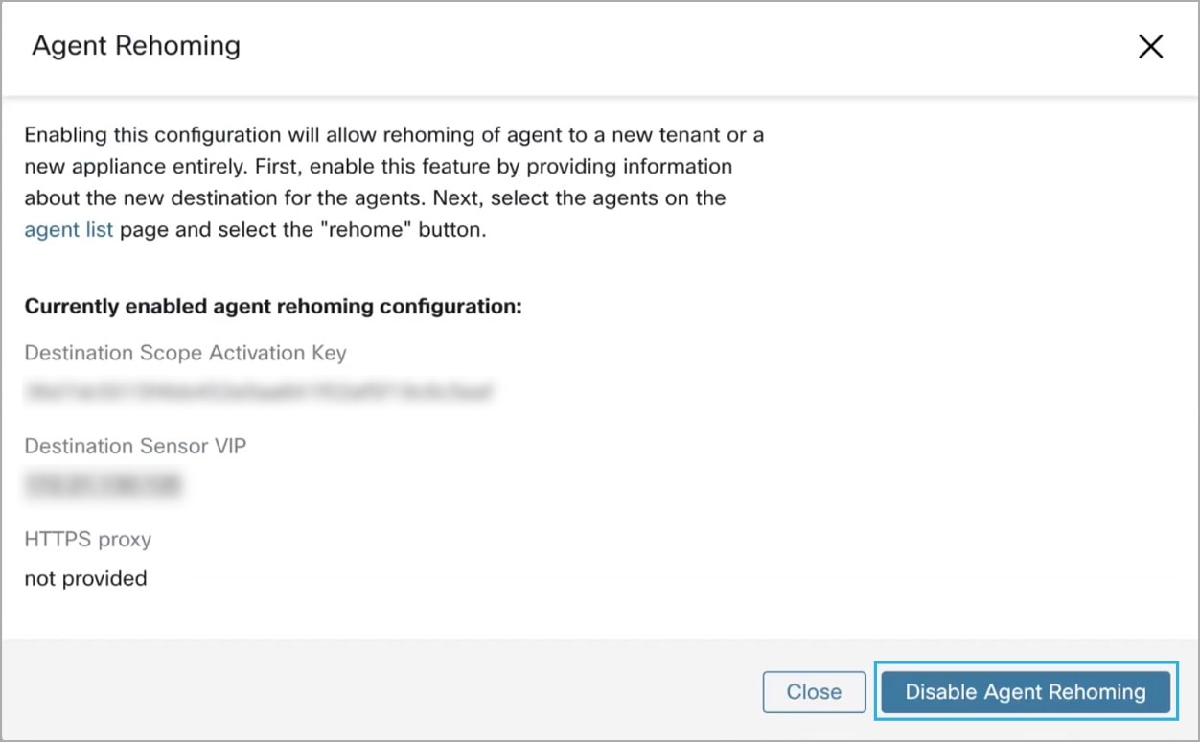Open the agent list page link

pyautogui.click(x=69, y=231)
